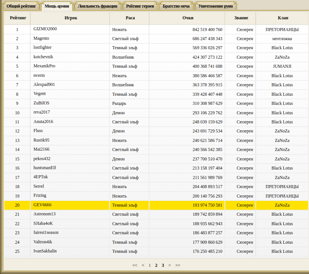309x274 pixels.
Task: Click clan JUMANJI in MexanikPro row
Action: [282, 66]
